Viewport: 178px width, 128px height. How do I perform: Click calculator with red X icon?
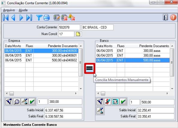pos(64,17)
